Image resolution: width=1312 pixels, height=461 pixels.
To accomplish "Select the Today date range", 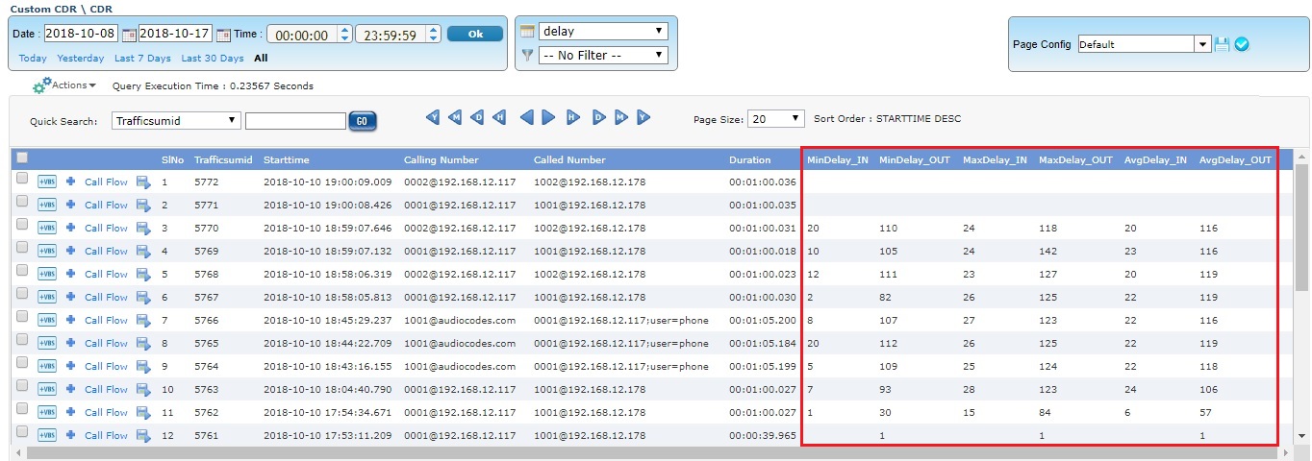I will (33, 58).
